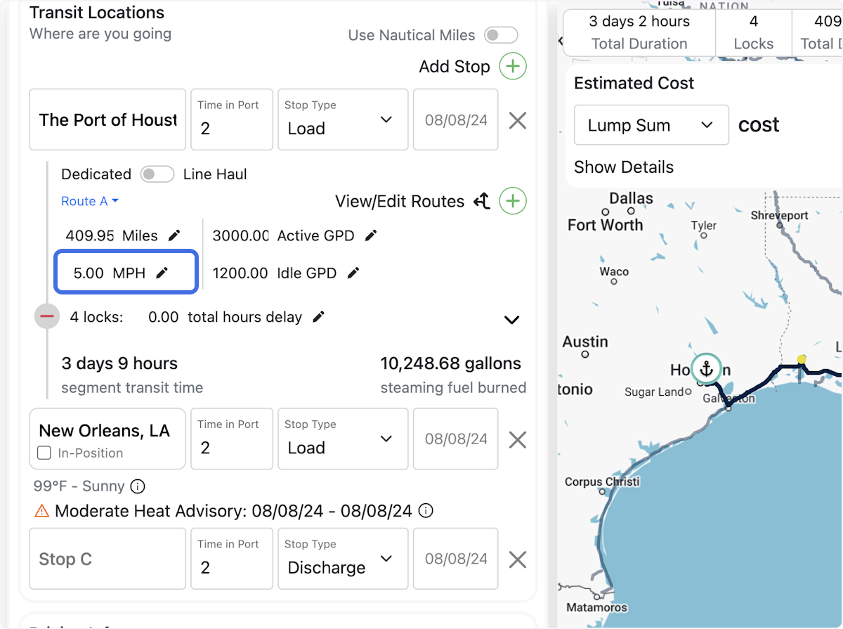Edit the 409.95 Miles value
843x629 pixels.
point(174,235)
